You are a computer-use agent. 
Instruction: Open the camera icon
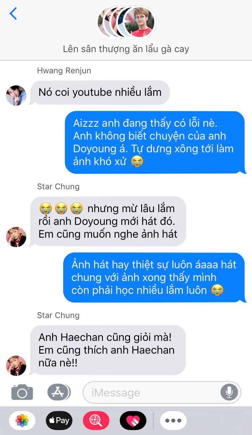(x=22, y=392)
